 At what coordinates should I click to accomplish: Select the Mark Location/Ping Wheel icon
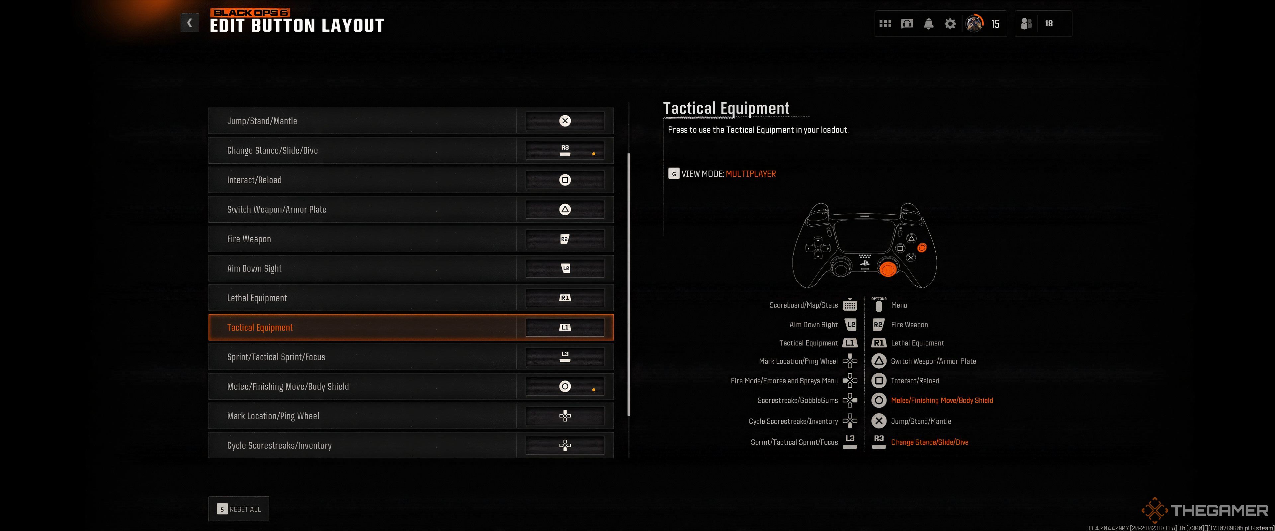[x=564, y=416]
